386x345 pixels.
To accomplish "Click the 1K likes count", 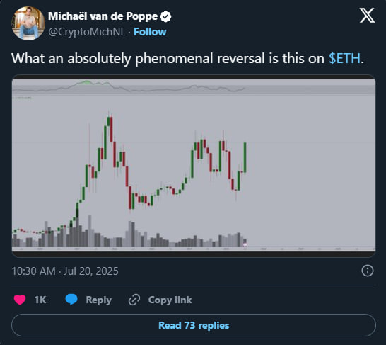I will click(x=40, y=300).
